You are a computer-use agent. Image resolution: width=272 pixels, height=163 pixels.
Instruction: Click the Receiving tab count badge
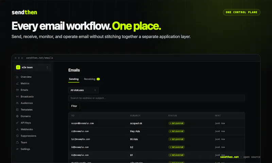[x=98, y=79]
